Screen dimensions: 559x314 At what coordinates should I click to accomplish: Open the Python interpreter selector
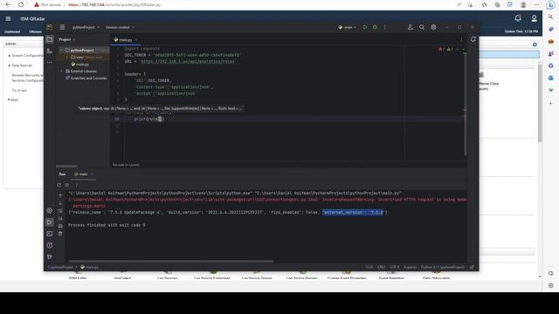pos(443,267)
